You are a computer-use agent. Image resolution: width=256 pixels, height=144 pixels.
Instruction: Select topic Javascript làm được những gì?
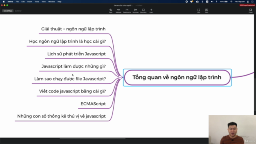click(74, 66)
